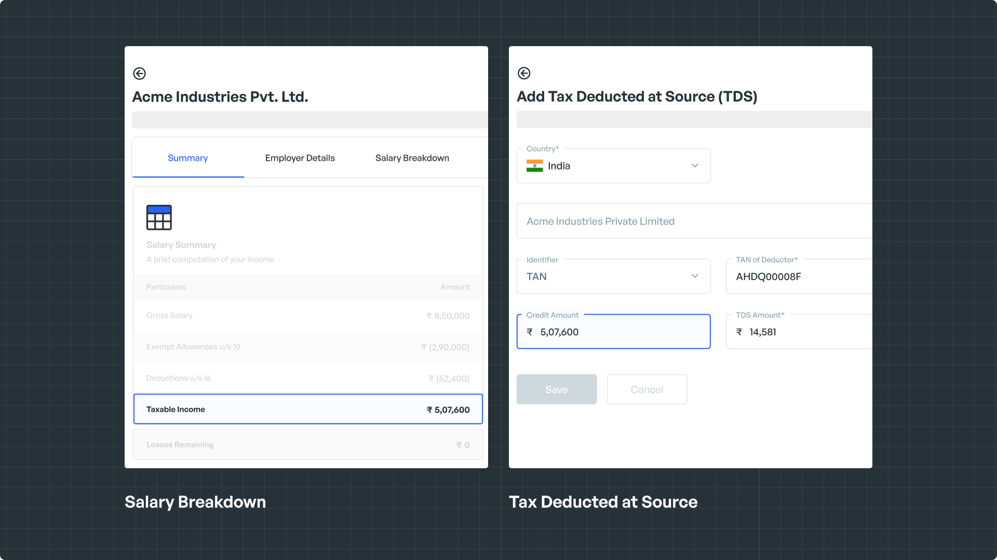Click 'A brief computation of your income' text
This screenshot has width=997, height=560.
[210, 259]
